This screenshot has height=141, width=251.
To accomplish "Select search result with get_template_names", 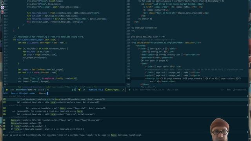I will pos(125,129).
